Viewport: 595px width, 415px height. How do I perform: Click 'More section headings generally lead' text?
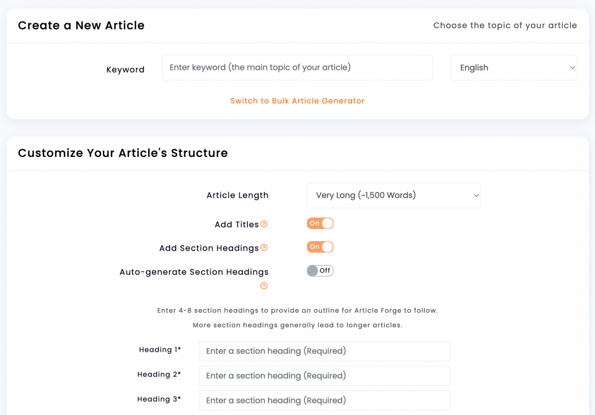297,325
